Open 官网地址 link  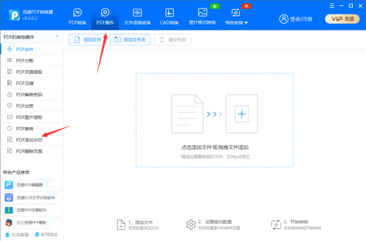46,234
